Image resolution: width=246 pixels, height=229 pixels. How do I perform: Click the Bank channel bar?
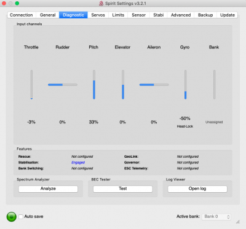[214, 85]
